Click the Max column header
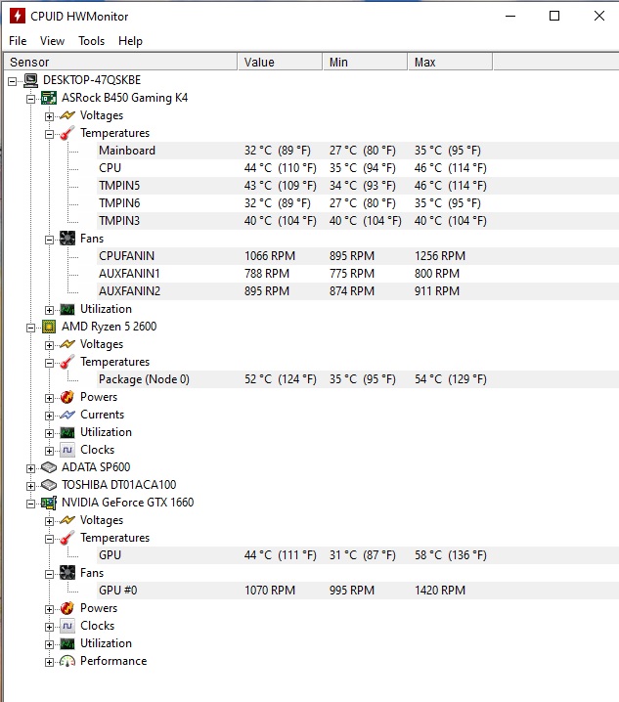The image size is (619, 702). [x=450, y=62]
